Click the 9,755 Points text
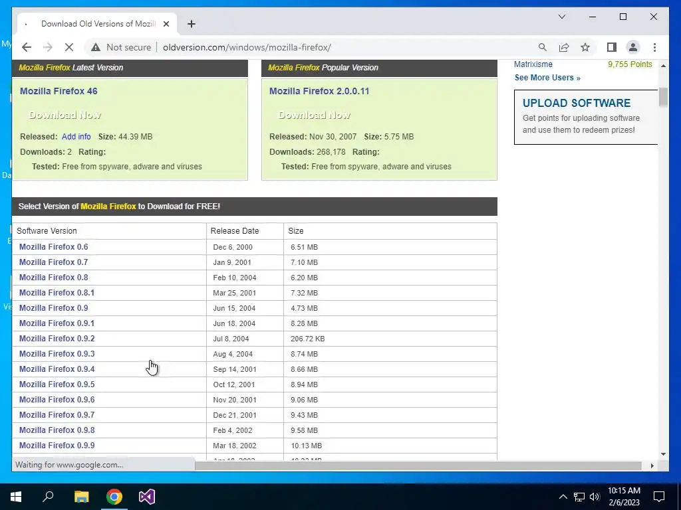Image resolution: width=681 pixels, height=510 pixels. [x=630, y=64]
